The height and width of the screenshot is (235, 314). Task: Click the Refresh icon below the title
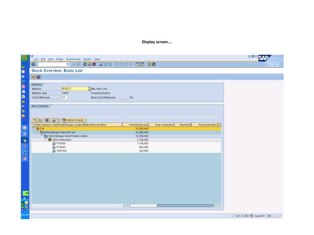[39, 77]
